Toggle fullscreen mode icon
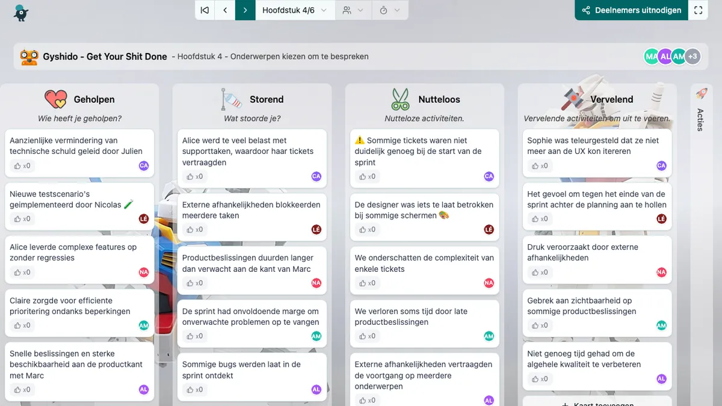722x406 pixels. tap(698, 10)
